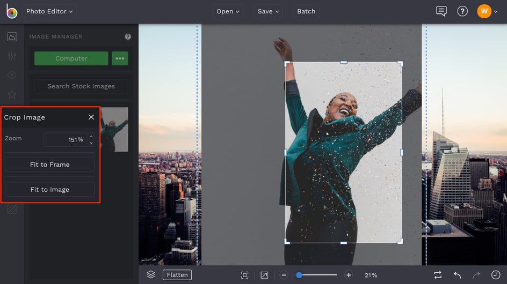Click the canvas zoom slider handle
Viewport: 507px width, 284px height.
tap(299, 275)
